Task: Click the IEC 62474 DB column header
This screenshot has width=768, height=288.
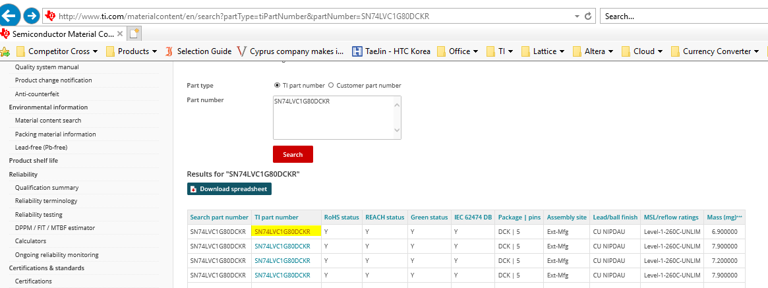Action: [x=473, y=217]
